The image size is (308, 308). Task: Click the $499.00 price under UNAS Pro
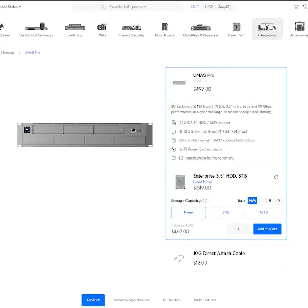(202, 89)
